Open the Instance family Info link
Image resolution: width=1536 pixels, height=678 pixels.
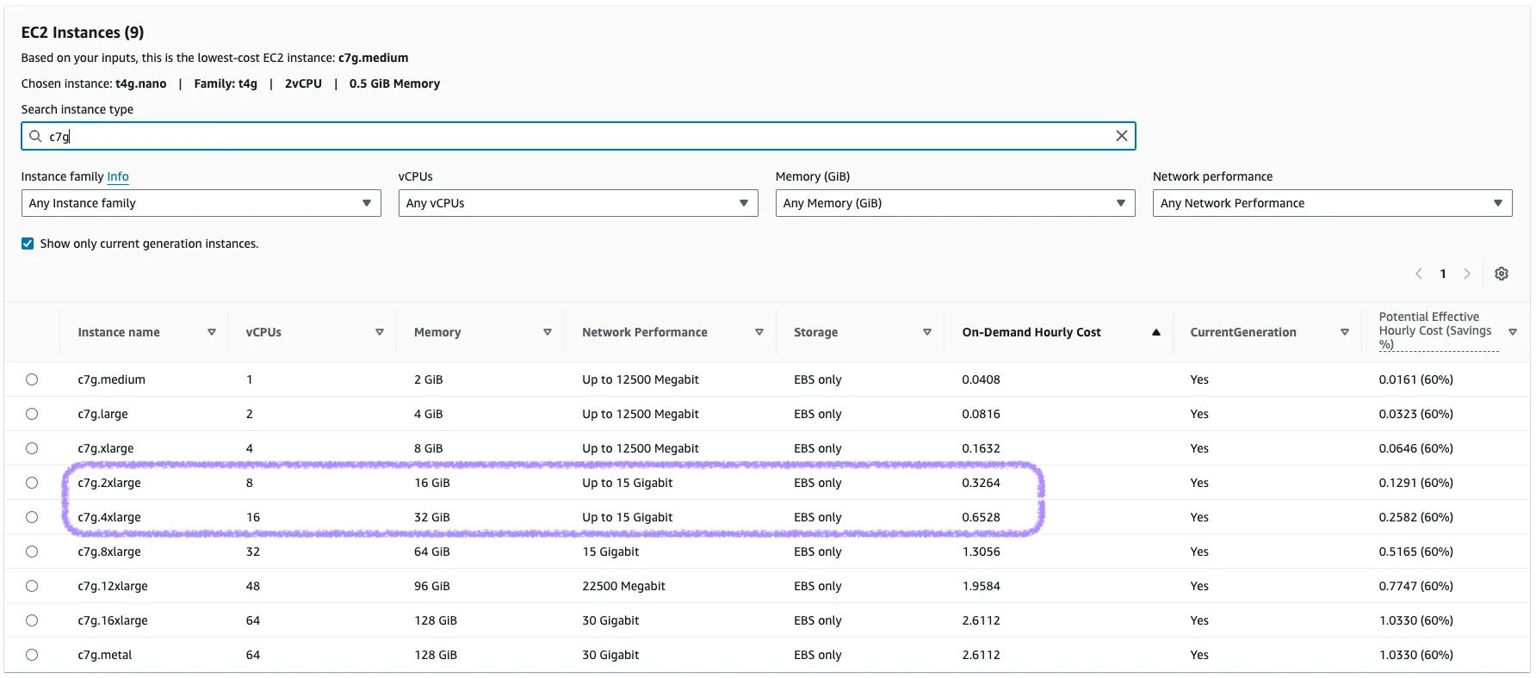click(x=118, y=176)
